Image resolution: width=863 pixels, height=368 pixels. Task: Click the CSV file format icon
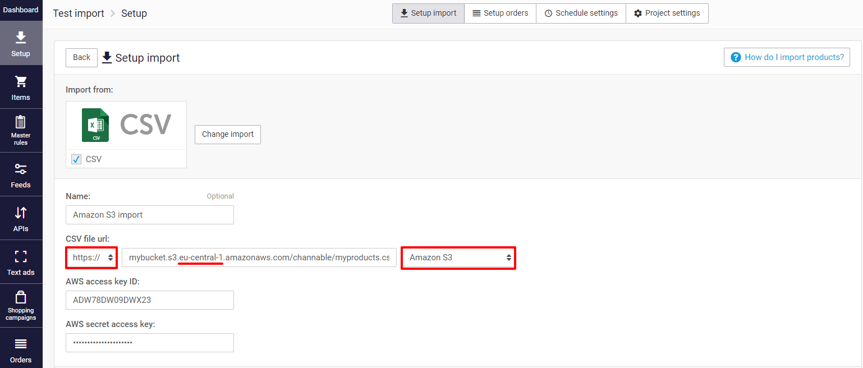click(95, 125)
